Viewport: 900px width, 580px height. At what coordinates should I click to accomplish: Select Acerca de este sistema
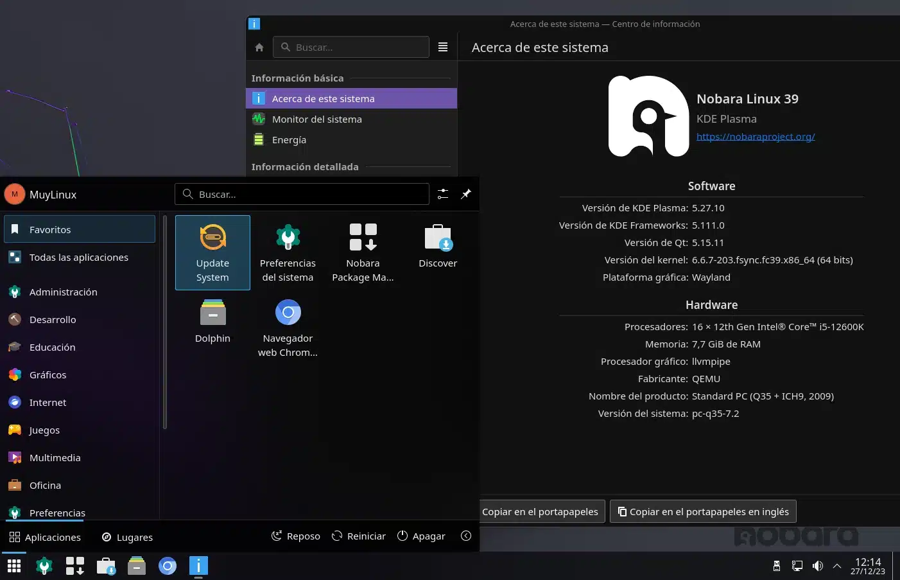point(351,98)
